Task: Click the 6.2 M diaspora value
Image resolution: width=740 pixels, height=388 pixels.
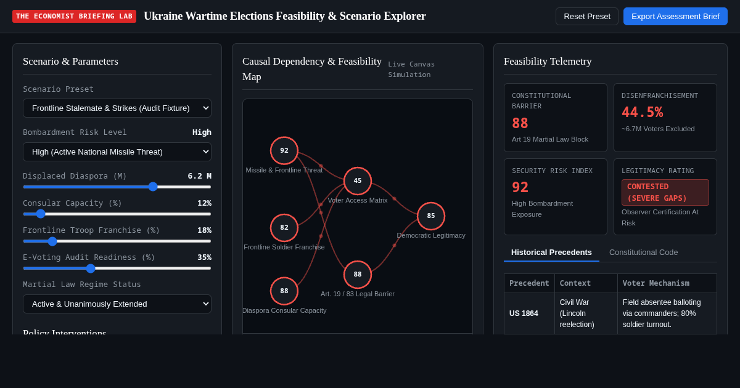Action: pyautogui.click(x=200, y=176)
